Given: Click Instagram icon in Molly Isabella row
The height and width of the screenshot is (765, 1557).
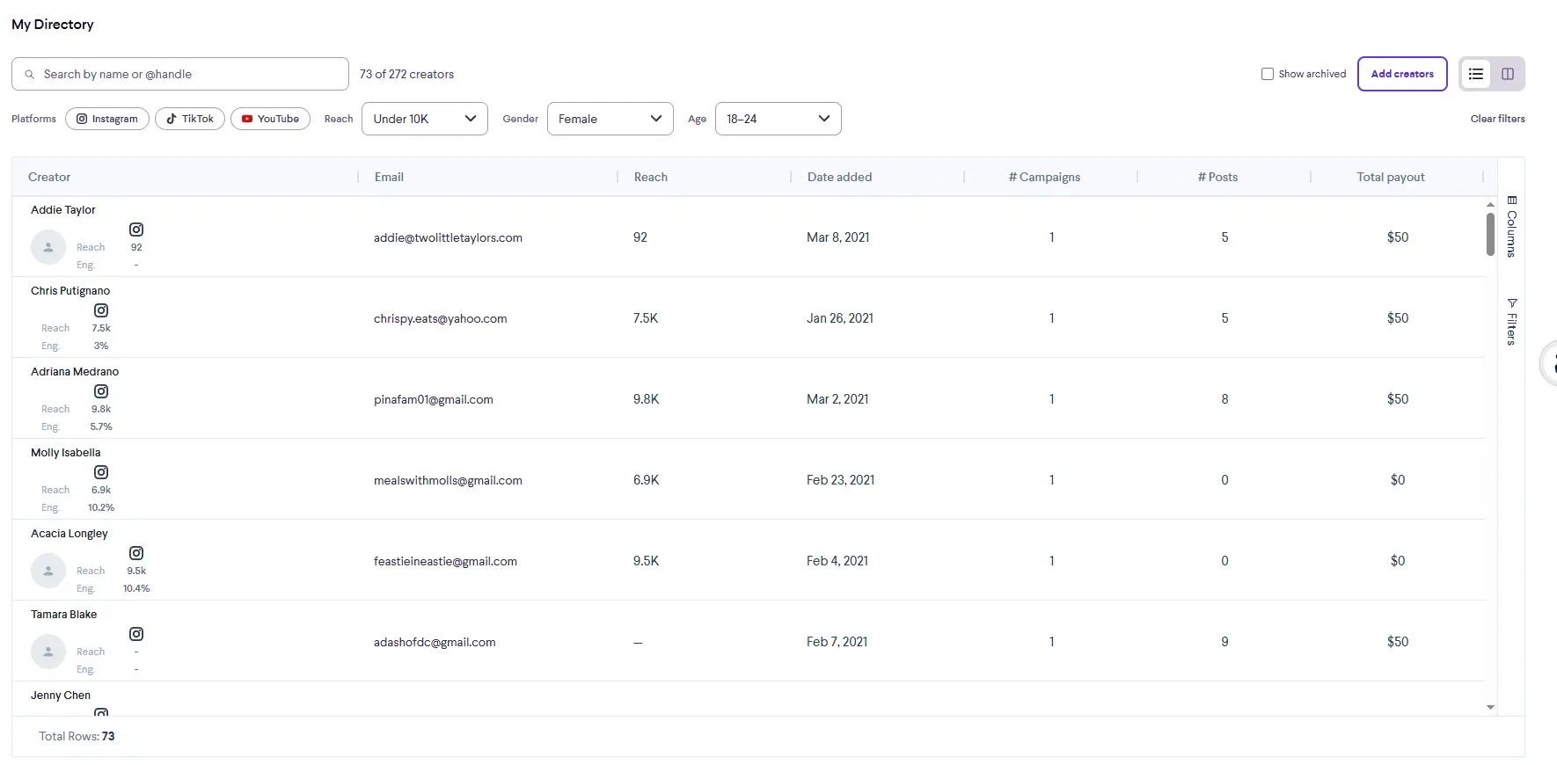Looking at the screenshot, I should click(101, 472).
